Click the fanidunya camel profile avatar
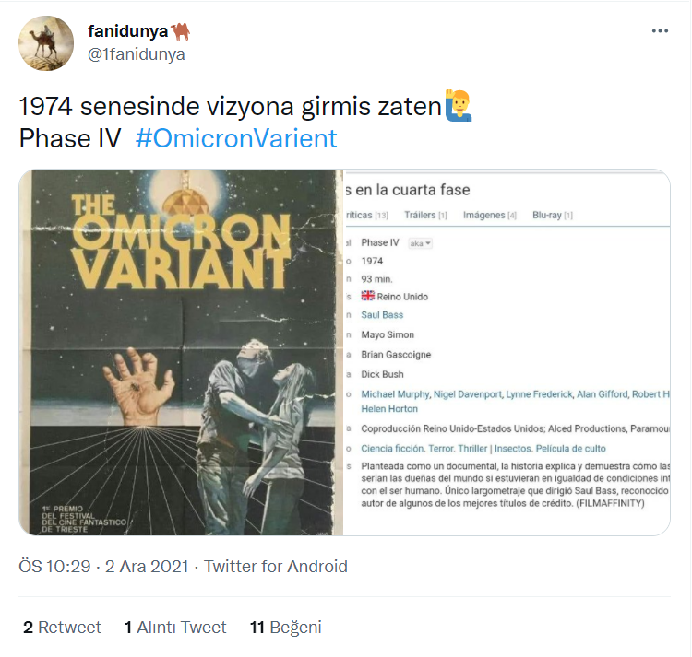 (x=46, y=43)
